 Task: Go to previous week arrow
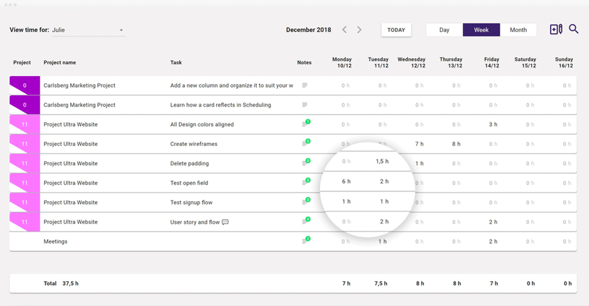pos(344,30)
